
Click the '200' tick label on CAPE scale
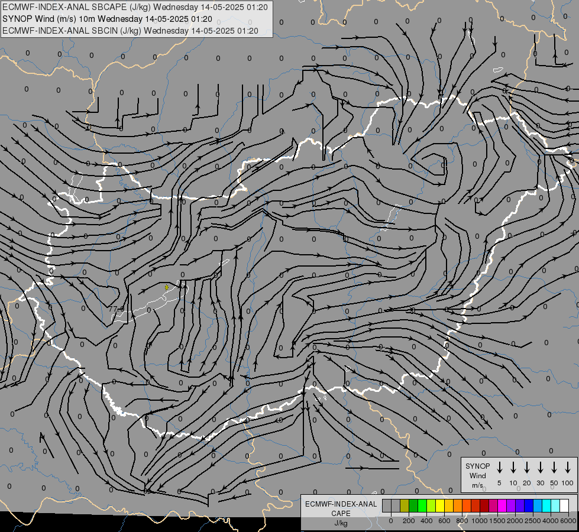coord(409,521)
